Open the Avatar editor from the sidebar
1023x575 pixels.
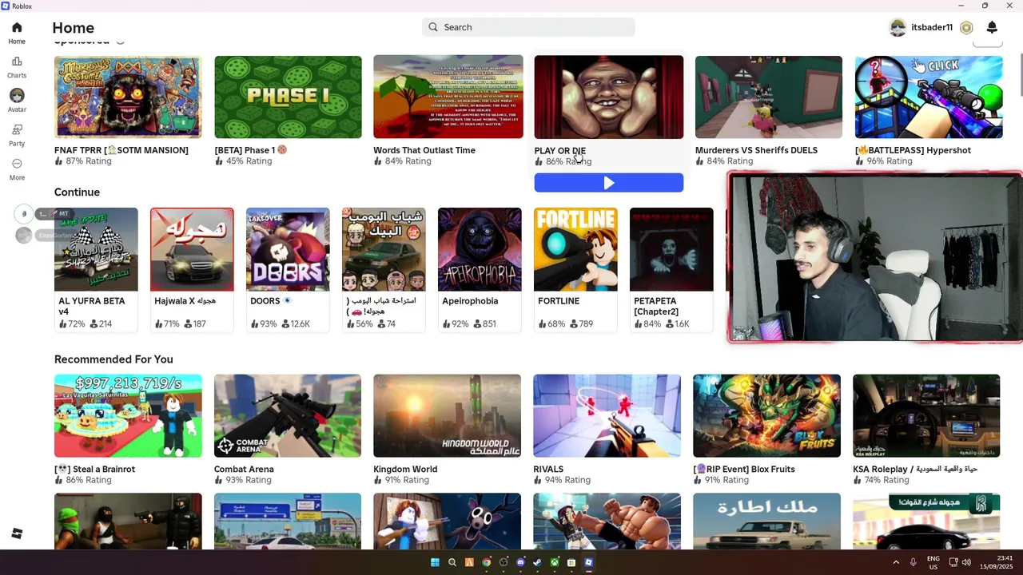17,101
